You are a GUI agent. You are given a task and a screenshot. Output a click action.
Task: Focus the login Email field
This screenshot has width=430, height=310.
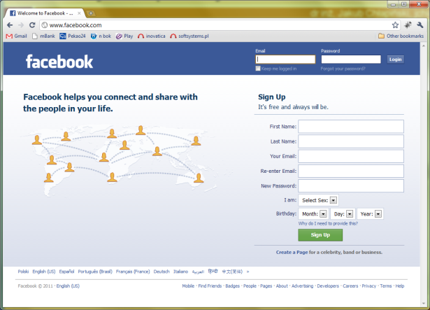coord(285,59)
